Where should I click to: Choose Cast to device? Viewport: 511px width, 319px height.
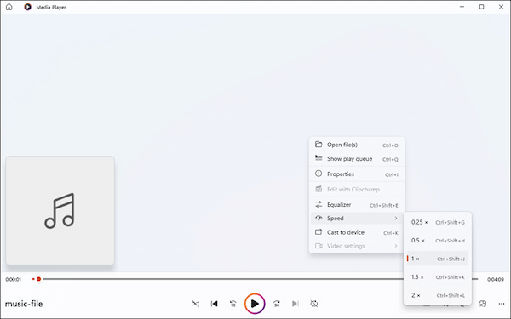tap(357, 232)
